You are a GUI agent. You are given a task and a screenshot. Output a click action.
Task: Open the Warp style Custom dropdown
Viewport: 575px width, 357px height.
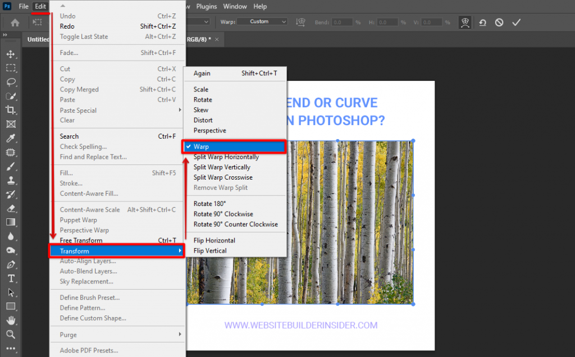(262, 21)
